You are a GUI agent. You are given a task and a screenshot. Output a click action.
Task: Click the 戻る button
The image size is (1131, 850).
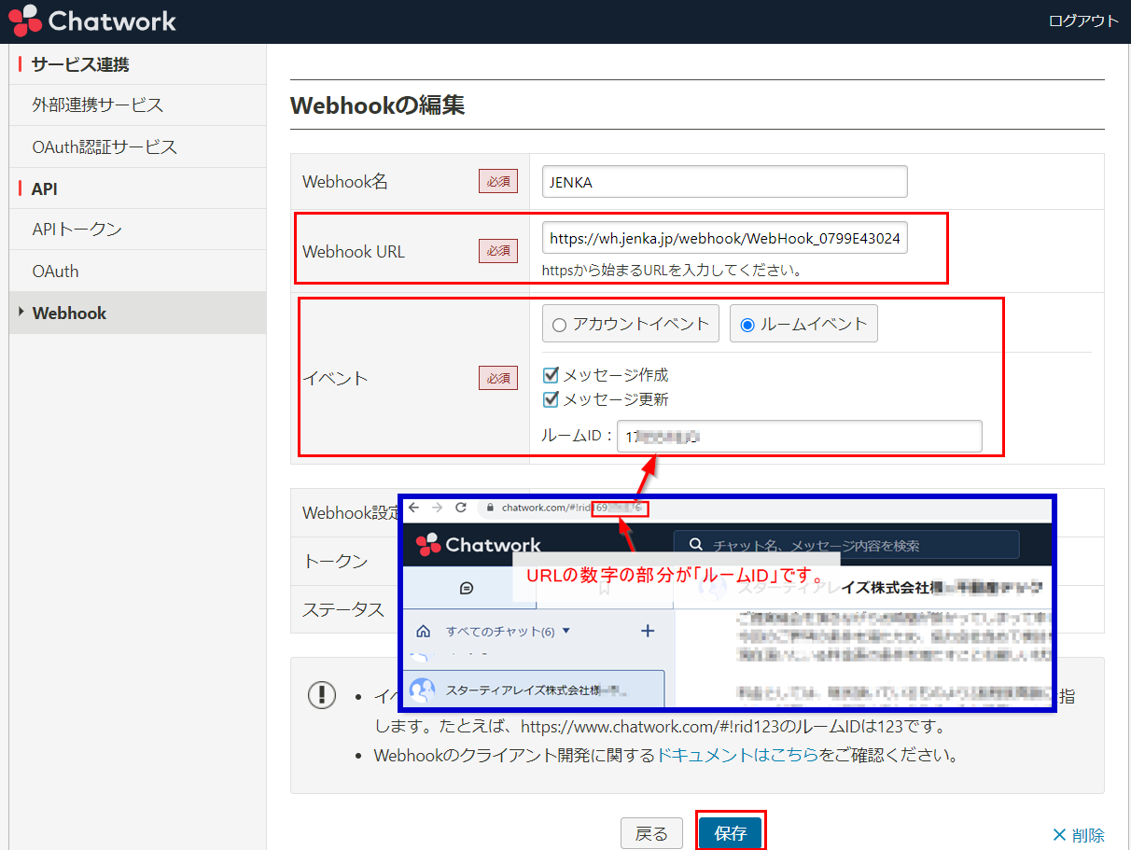pos(651,833)
